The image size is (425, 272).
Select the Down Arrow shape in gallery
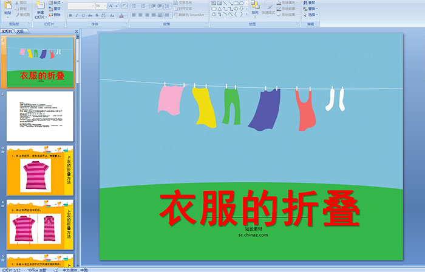pyautogui.click(x=241, y=8)
